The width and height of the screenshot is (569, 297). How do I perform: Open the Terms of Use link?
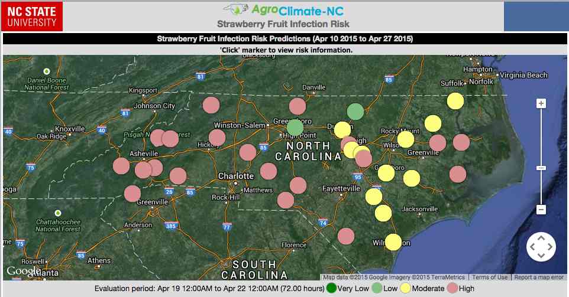point(490,277)
